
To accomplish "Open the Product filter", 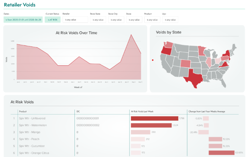I will pyautogui.click(x=152, y=20).
